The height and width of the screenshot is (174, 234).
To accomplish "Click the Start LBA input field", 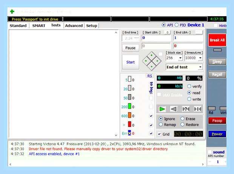I will [156, 38].
